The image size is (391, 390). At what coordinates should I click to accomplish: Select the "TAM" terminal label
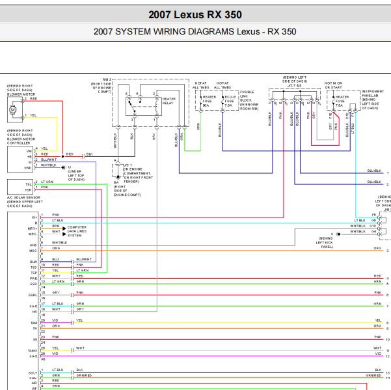[34, 323]
